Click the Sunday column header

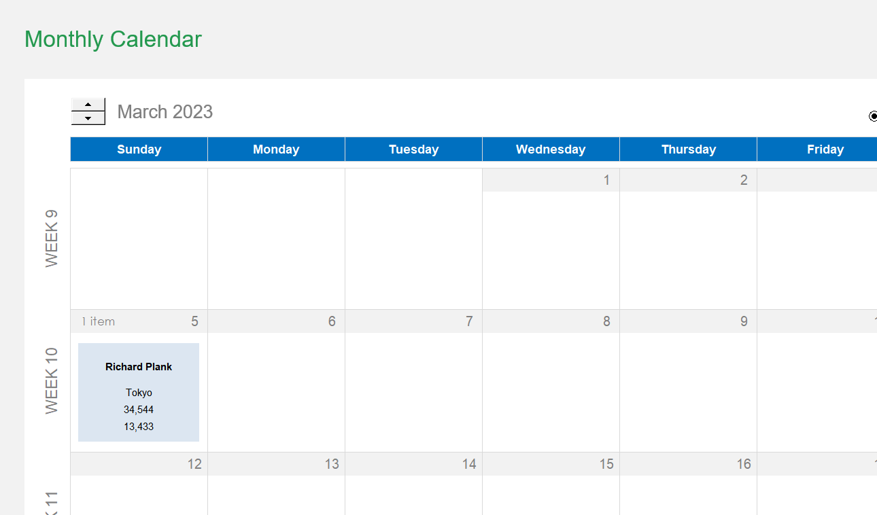click(x=139, y=149)
